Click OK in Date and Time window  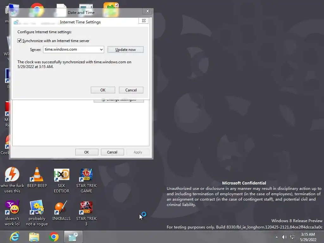tap(87, 152)
